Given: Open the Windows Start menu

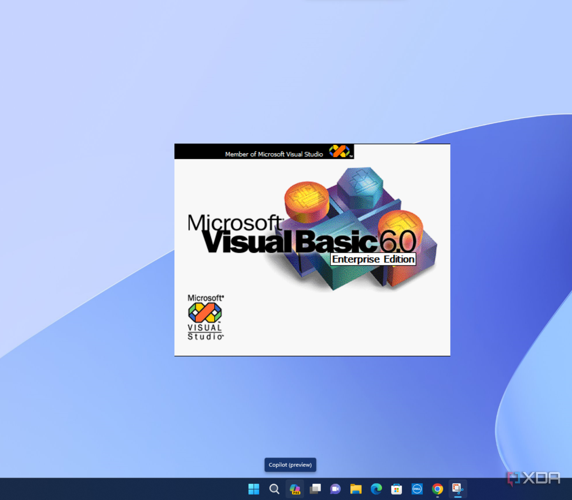Looking at the screenshot, I should (254, 489).
